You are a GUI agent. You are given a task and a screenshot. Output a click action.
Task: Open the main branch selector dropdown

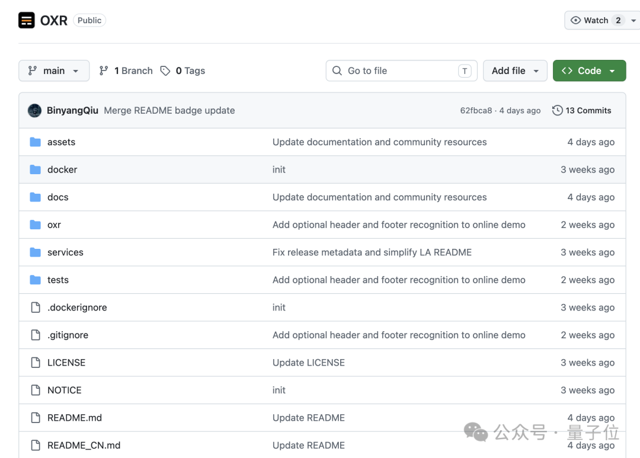[x=54, y=71]
